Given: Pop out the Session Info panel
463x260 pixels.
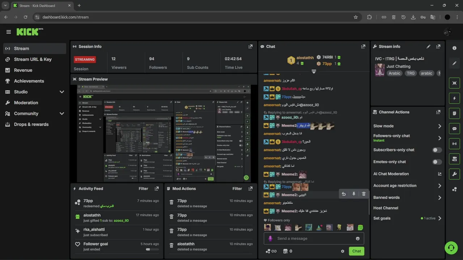Looking at the screenshot, I should click(250, 47).
